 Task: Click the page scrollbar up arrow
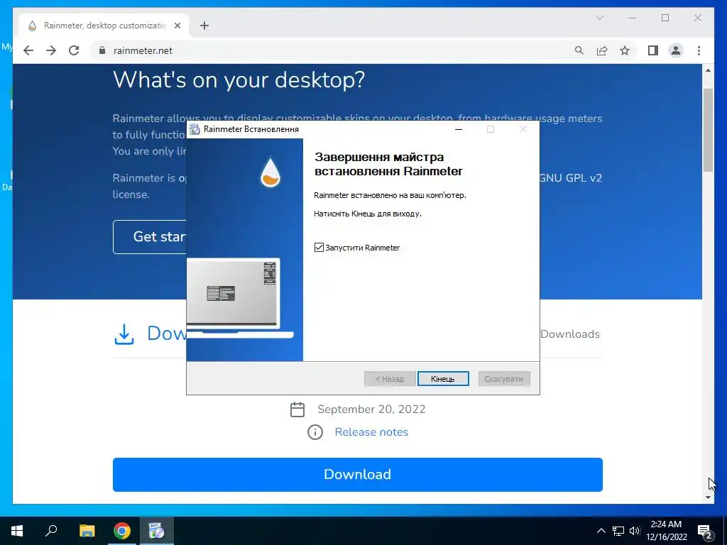(708, 70)
